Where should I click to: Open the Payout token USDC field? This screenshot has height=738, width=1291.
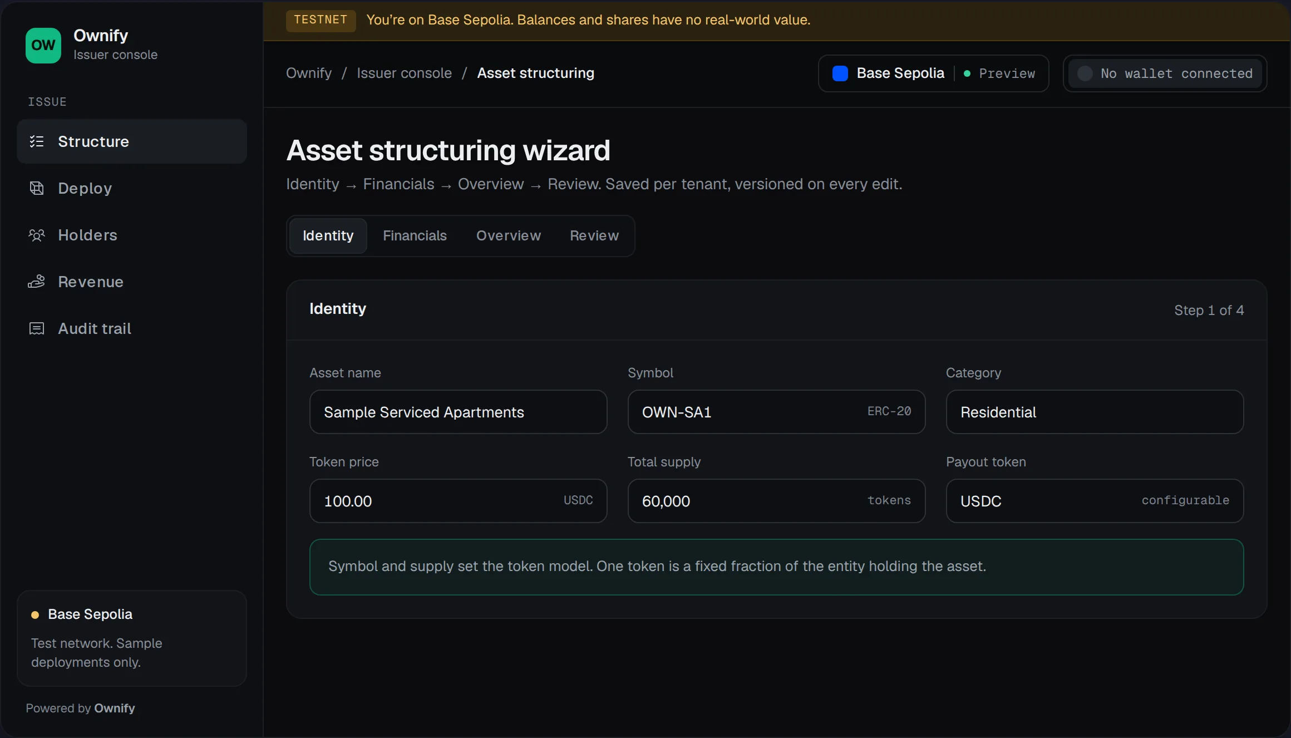coord(1095,501)
